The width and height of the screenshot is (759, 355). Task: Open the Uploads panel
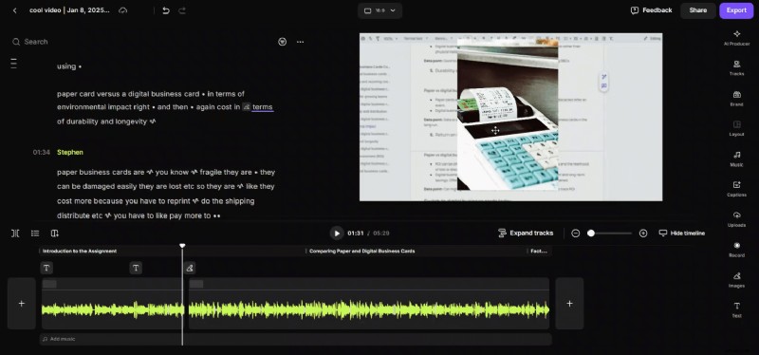pyautogui.click(x=737, y=219)
